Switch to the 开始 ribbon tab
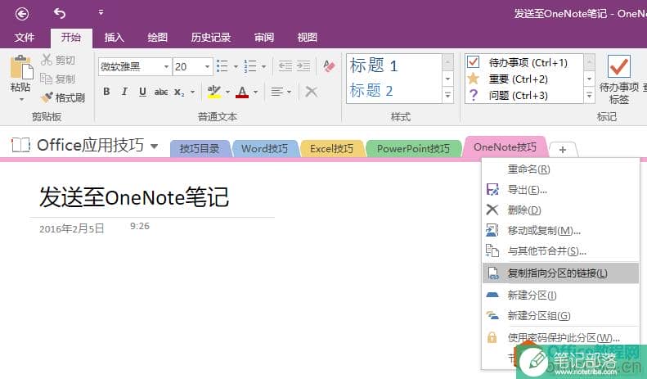This screenshot has width=647, height=379. [71, 38]
